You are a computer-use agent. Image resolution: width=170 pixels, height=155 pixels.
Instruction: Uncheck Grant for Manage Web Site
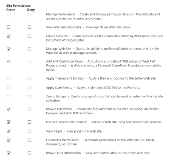pos(8,49)
